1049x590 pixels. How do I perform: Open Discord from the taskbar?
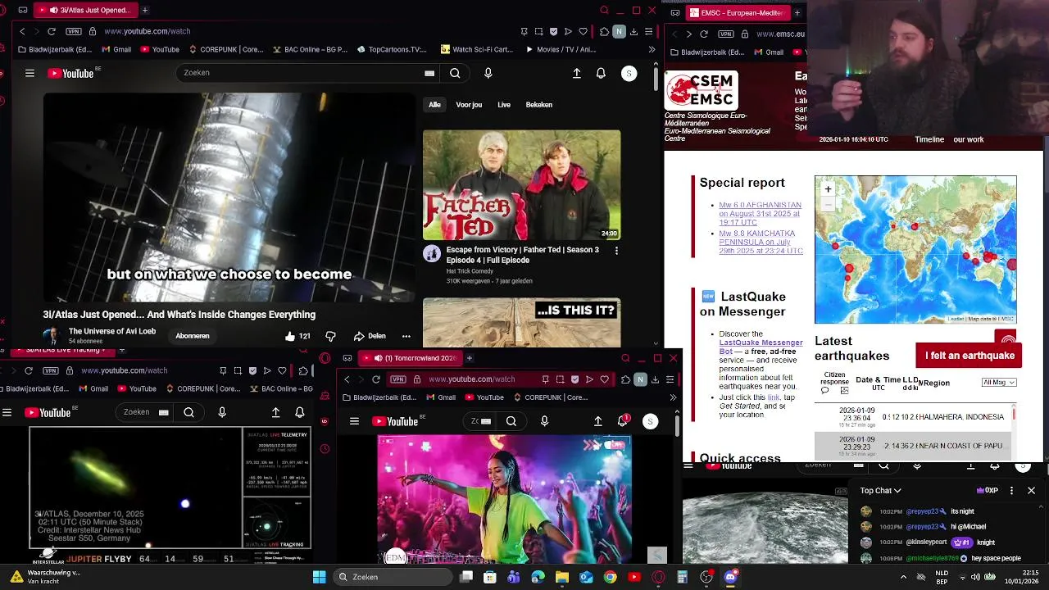[x=730, y=577]
